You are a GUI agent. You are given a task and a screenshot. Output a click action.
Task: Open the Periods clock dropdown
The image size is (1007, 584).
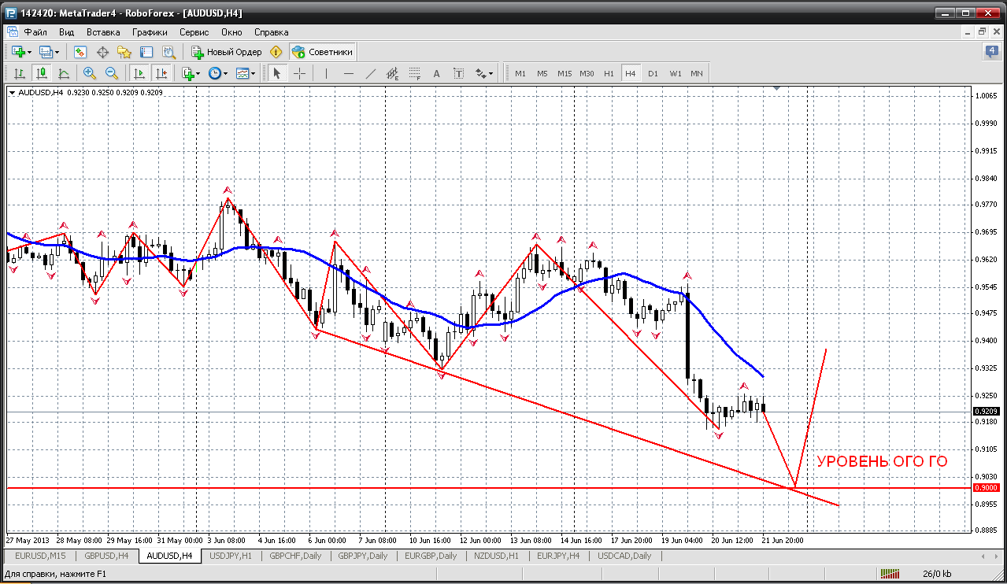click(218, 73)
